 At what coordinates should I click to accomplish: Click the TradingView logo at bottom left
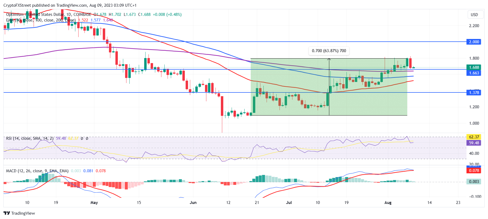(19, 213)
